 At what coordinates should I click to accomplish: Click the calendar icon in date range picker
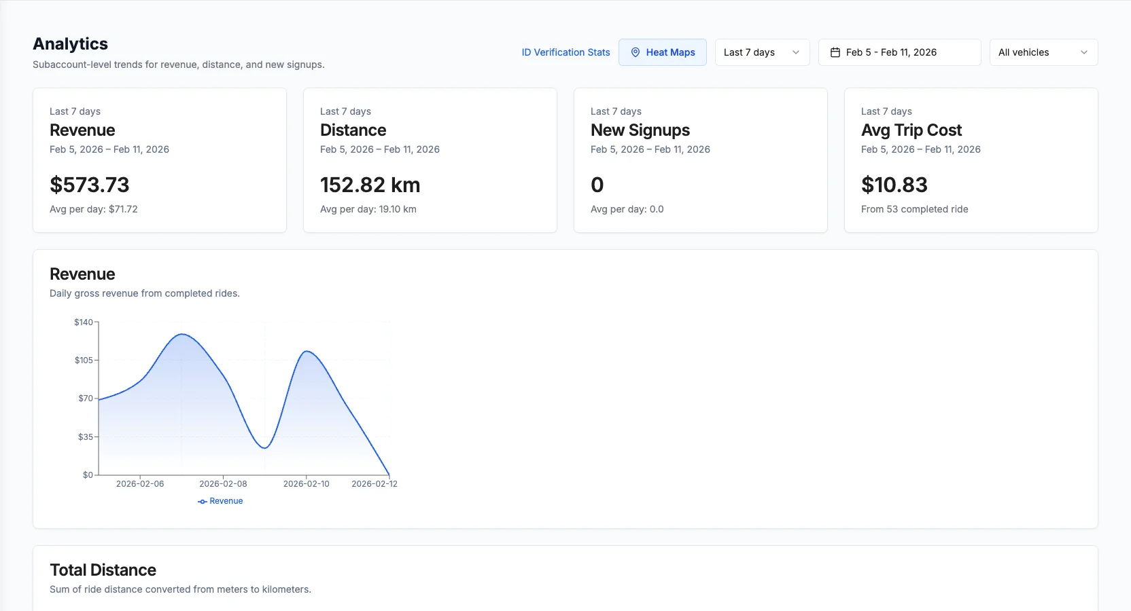click(835, 52)
